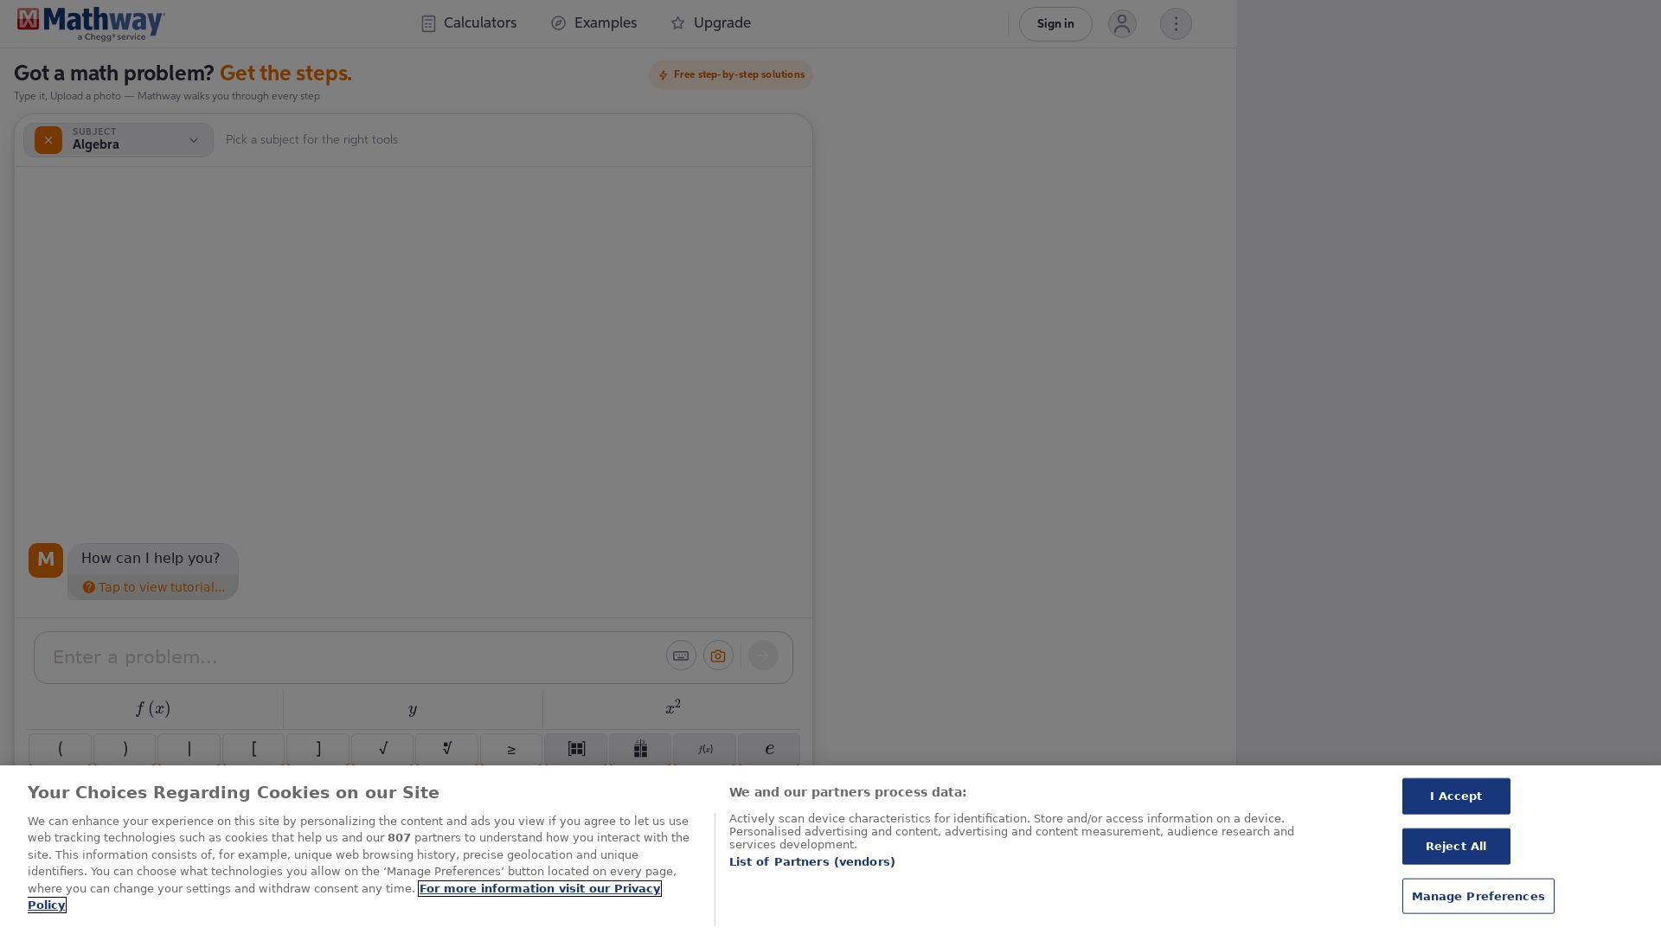Expand the Subject Algebra dropdown
The image size is (1661, 934).
[119, 140]
